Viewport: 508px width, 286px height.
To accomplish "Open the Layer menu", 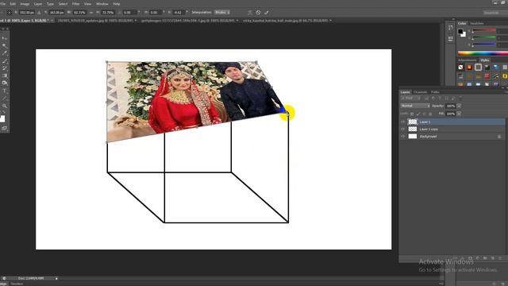I will click(38, 4).
